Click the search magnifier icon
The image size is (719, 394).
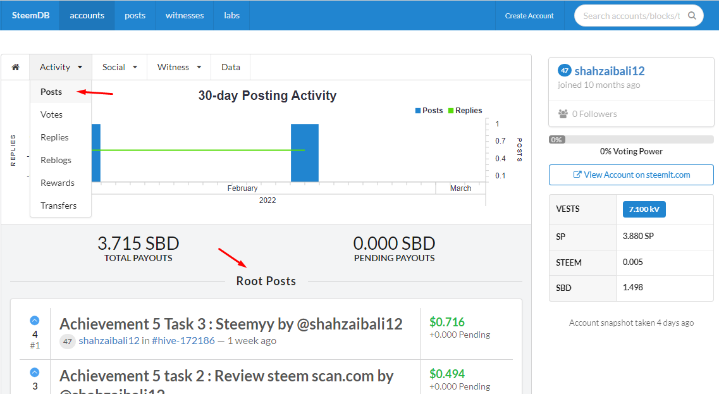[x=692, y=16]
